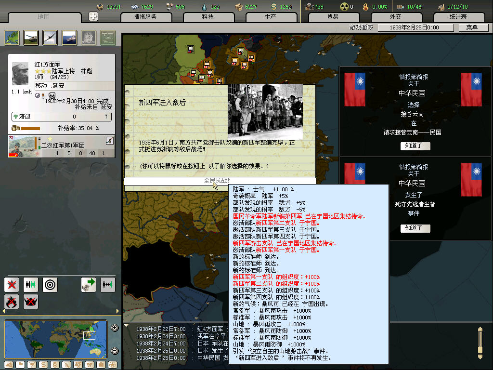
Task: Click the reorganize soldiers icon
Action: click(31, 284)
